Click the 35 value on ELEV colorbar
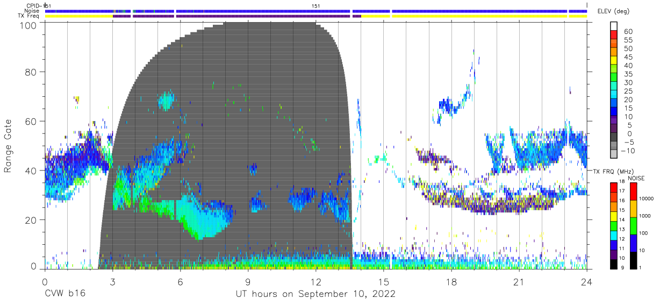Screen dimensions: 660x305 [x=628, y=74]
